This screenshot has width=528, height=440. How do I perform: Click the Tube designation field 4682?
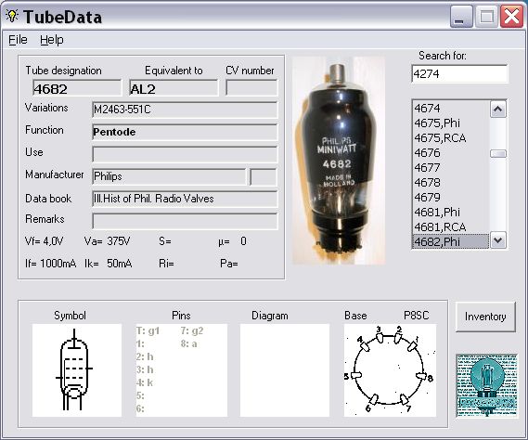pyautogui.click(x=77, y=88)
